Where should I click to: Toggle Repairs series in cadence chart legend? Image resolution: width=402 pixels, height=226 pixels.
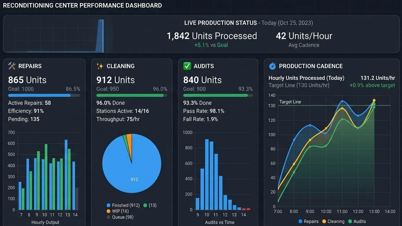point(308,221)
